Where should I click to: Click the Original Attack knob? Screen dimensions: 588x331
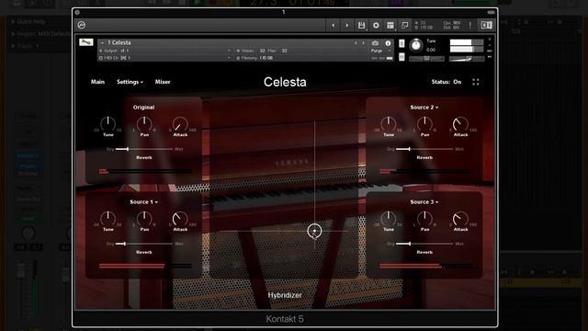point(180,124)
